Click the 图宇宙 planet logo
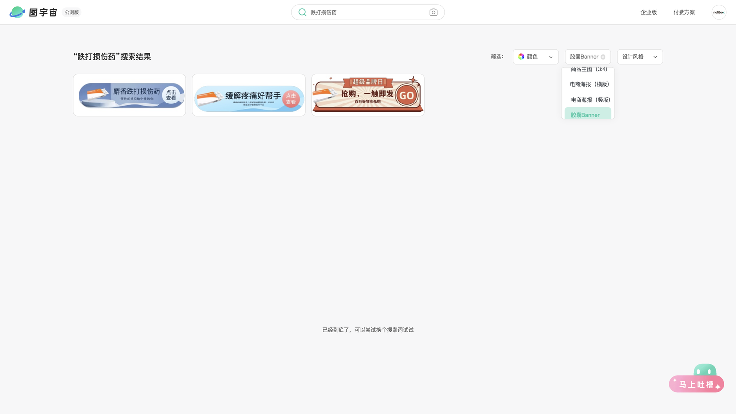 pos(17,12)
